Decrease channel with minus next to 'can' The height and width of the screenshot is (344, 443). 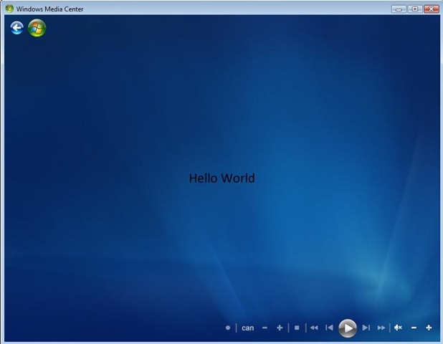265,328
